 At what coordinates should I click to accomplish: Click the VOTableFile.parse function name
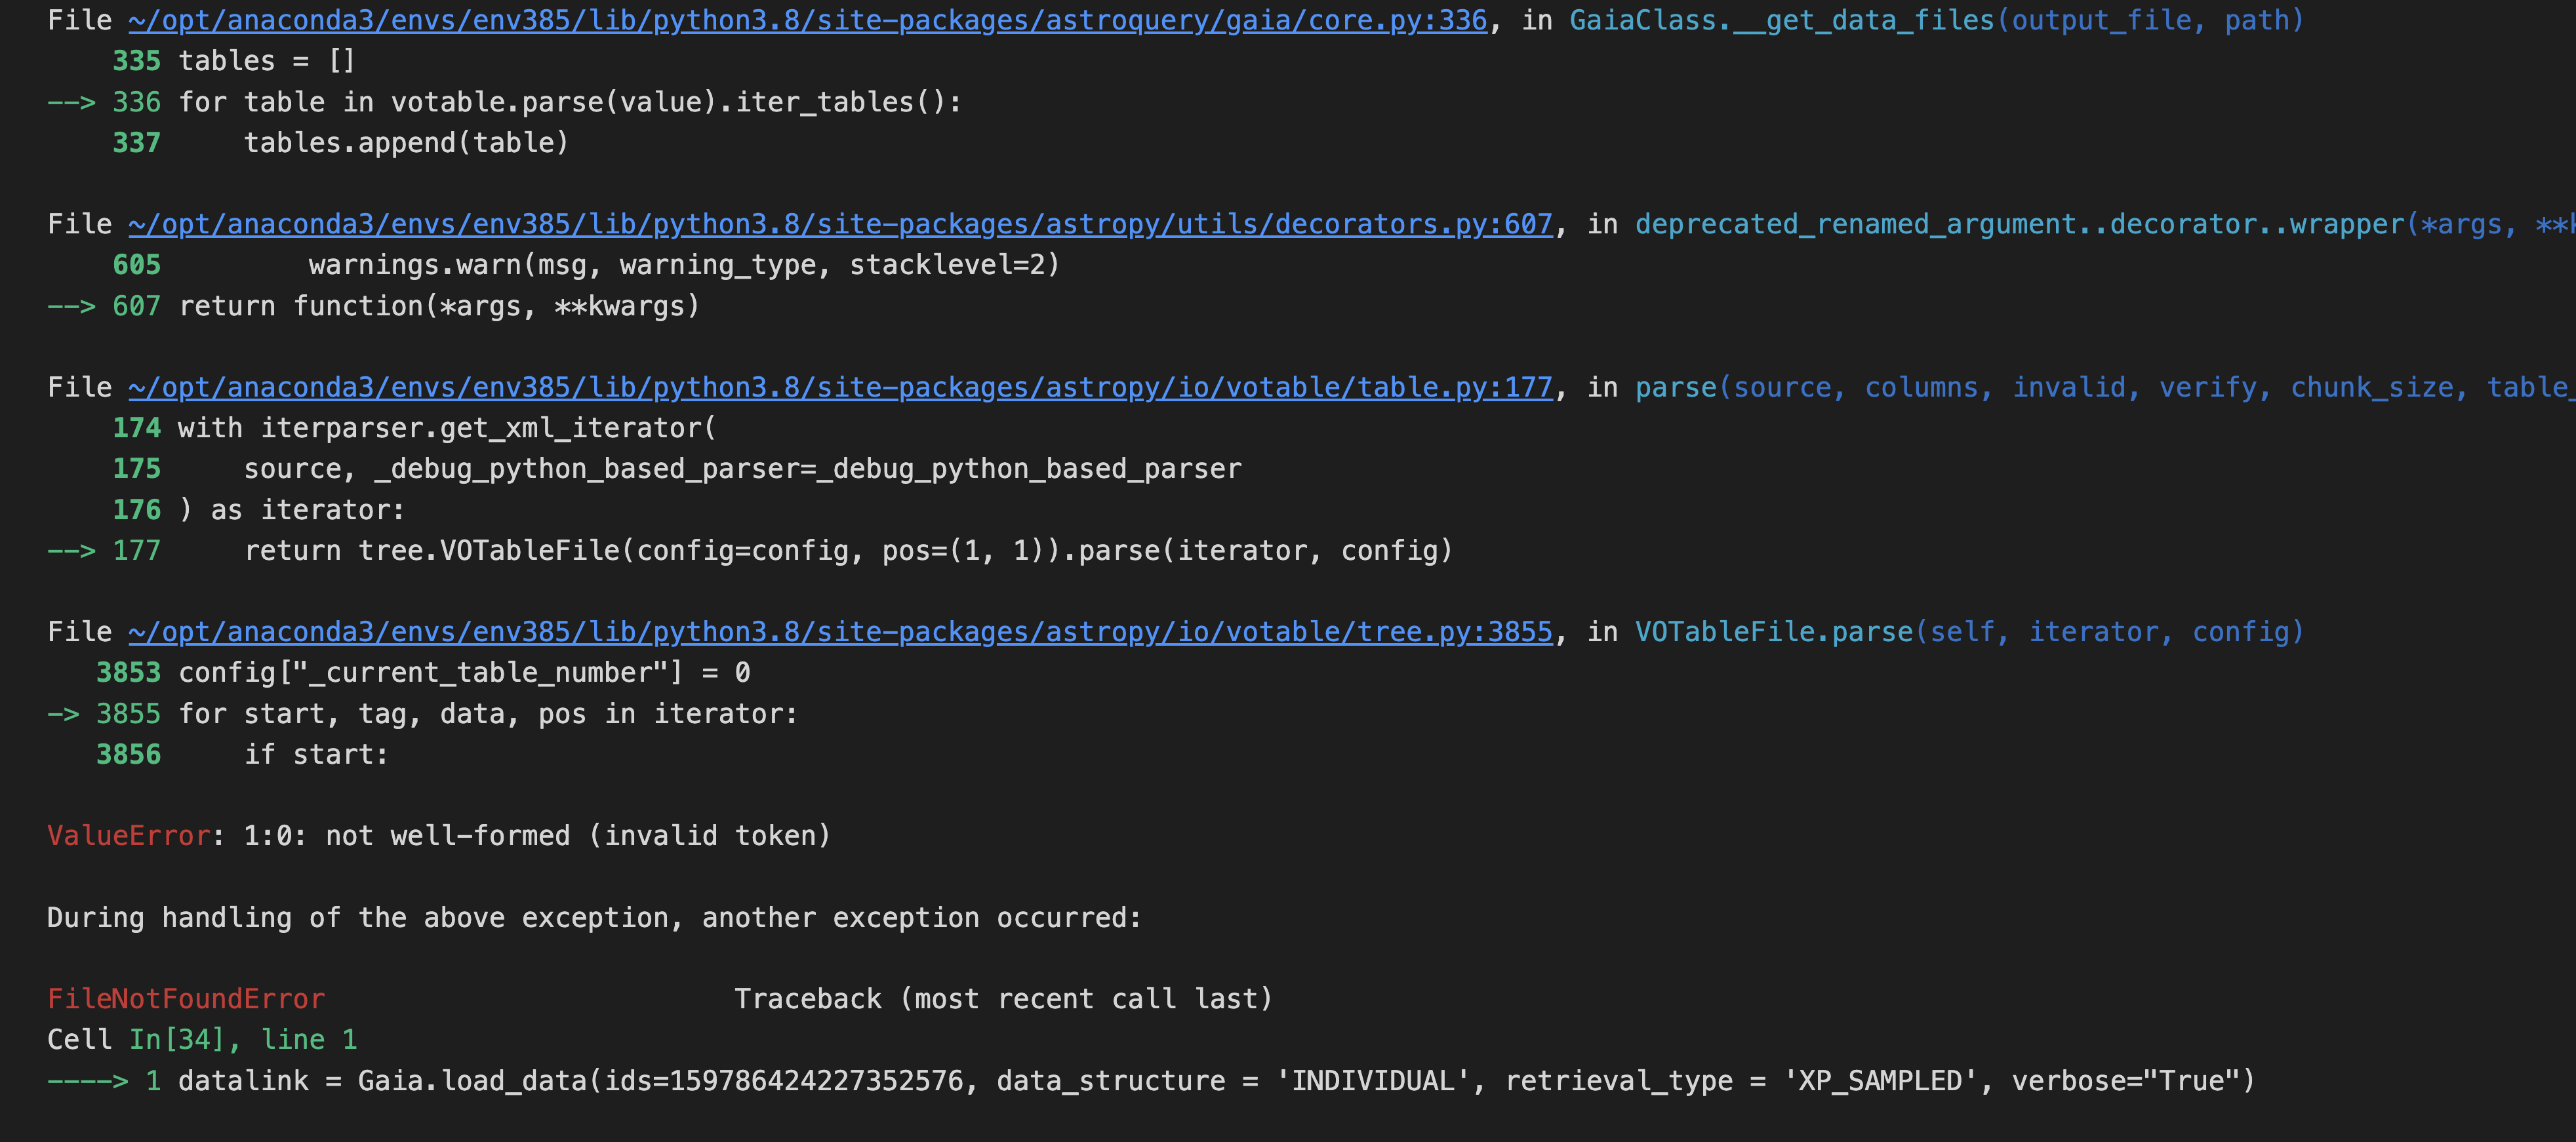(1773, 632)
